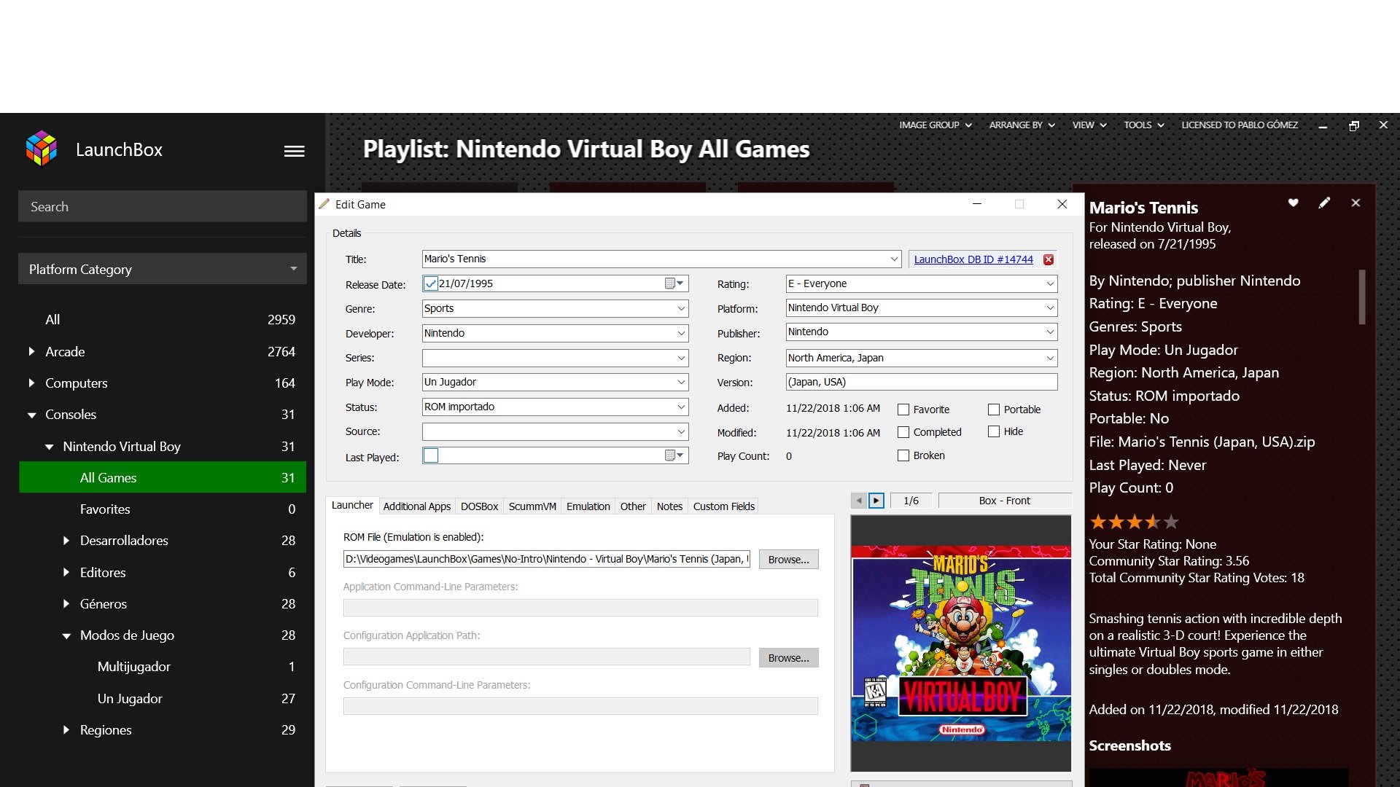Image resolution: width=1400 pixels, height=787 pixels.
Task: Open the Arrange By menu
Action: pyautogui.click(x=1022, y=125)
